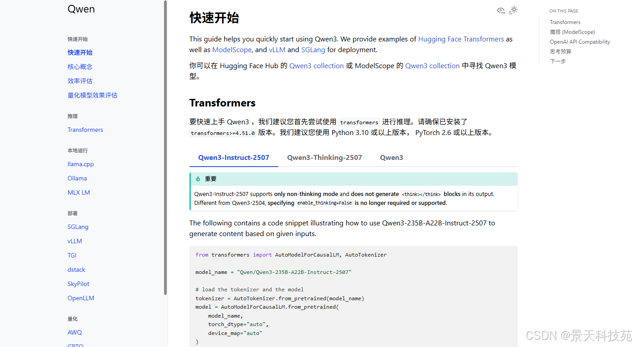Open the view source eye icon

click(501, 10)
